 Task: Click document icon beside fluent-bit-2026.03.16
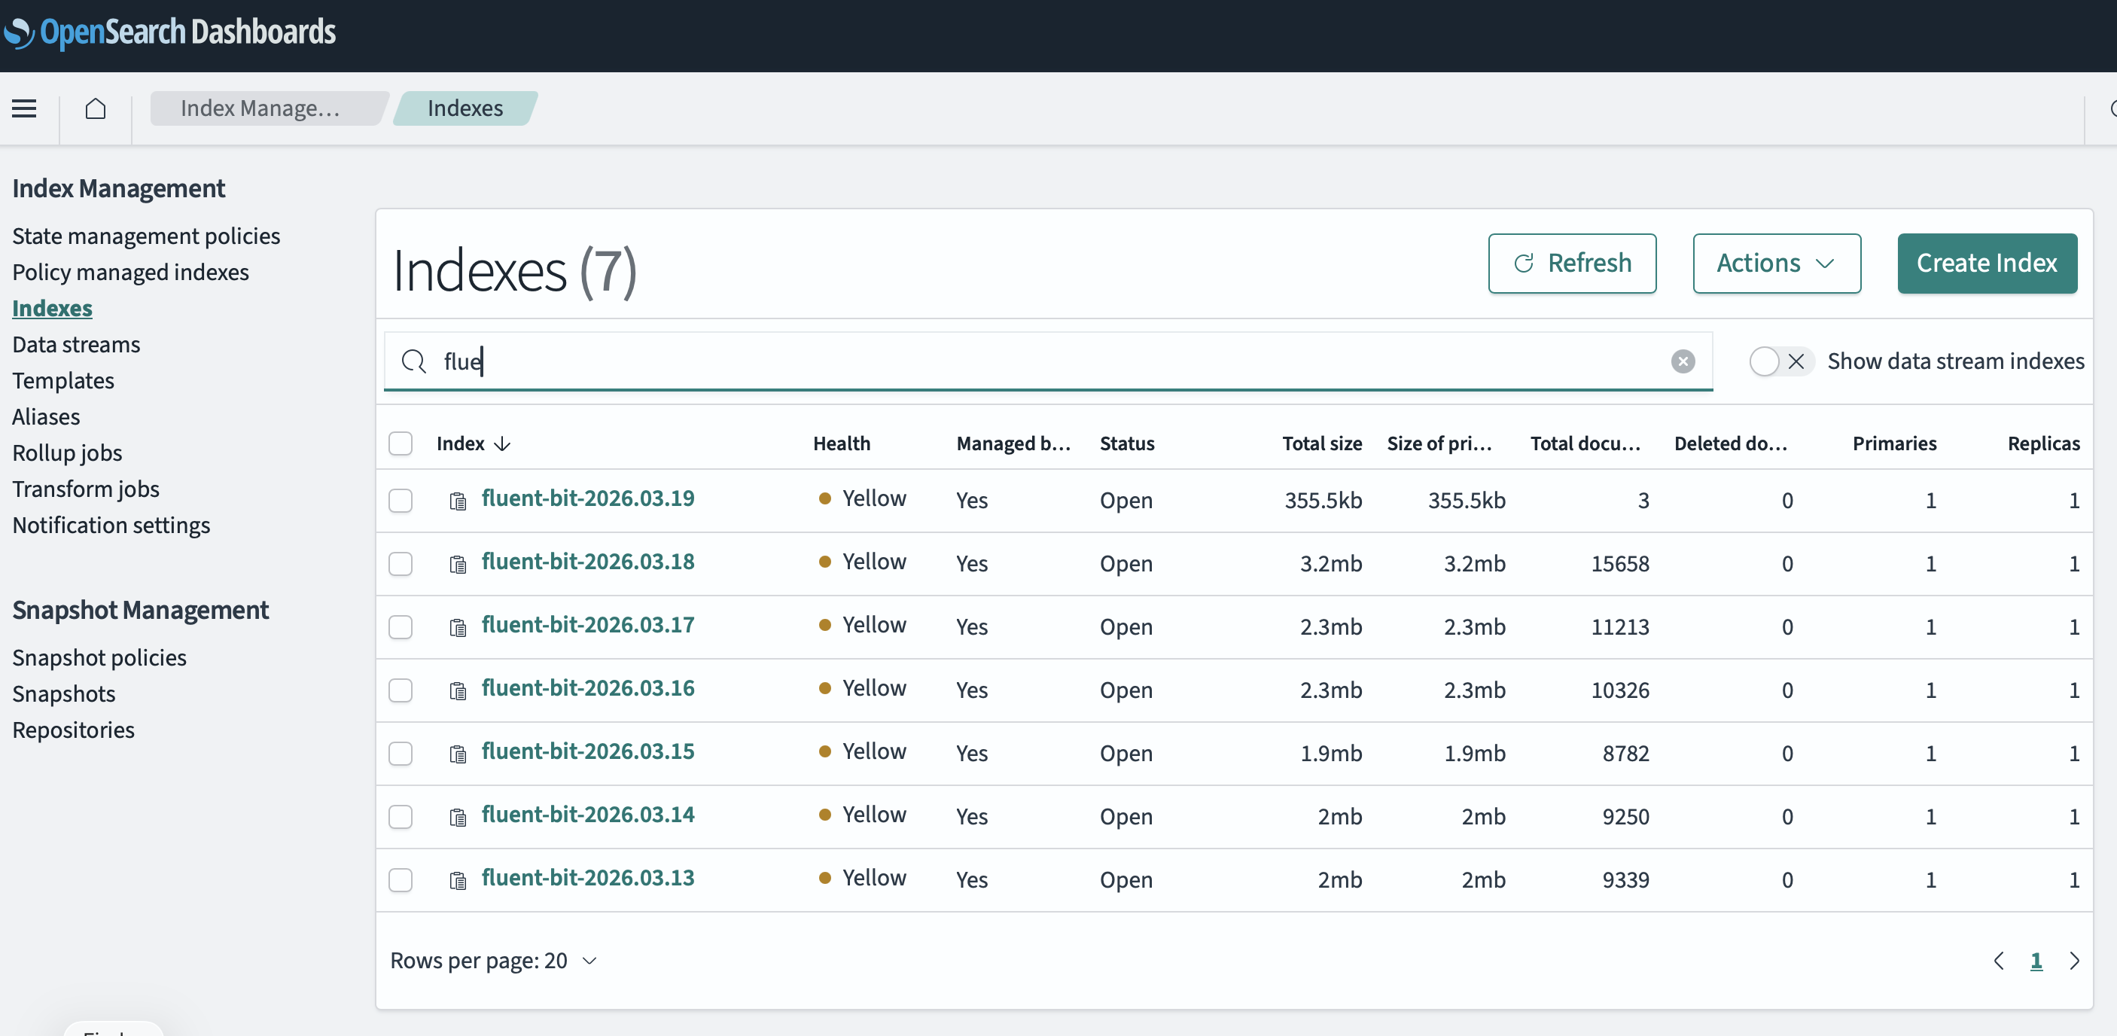pos(458,690)
